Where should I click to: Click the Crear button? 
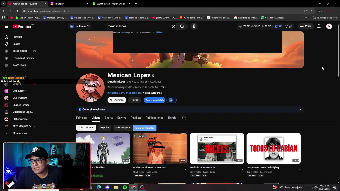click(305, 26)
